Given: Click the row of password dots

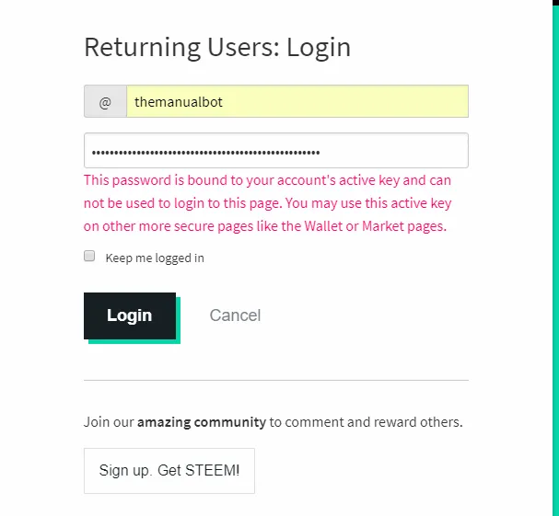Looking at the screenshot, I should pos(205,153).
